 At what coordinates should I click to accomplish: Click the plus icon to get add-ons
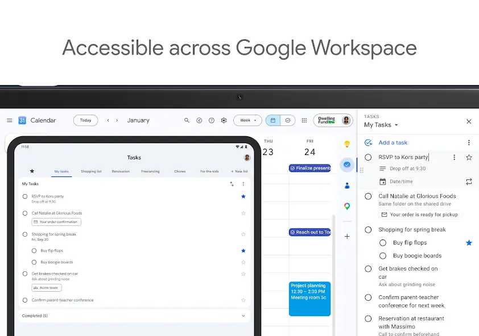click(x=347, y=236)
